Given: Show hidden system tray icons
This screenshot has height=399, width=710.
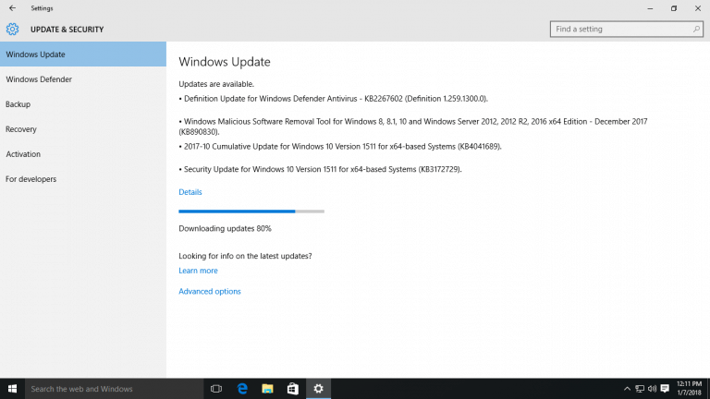Looking at the screenshot, I should click(x=627, y=389).
